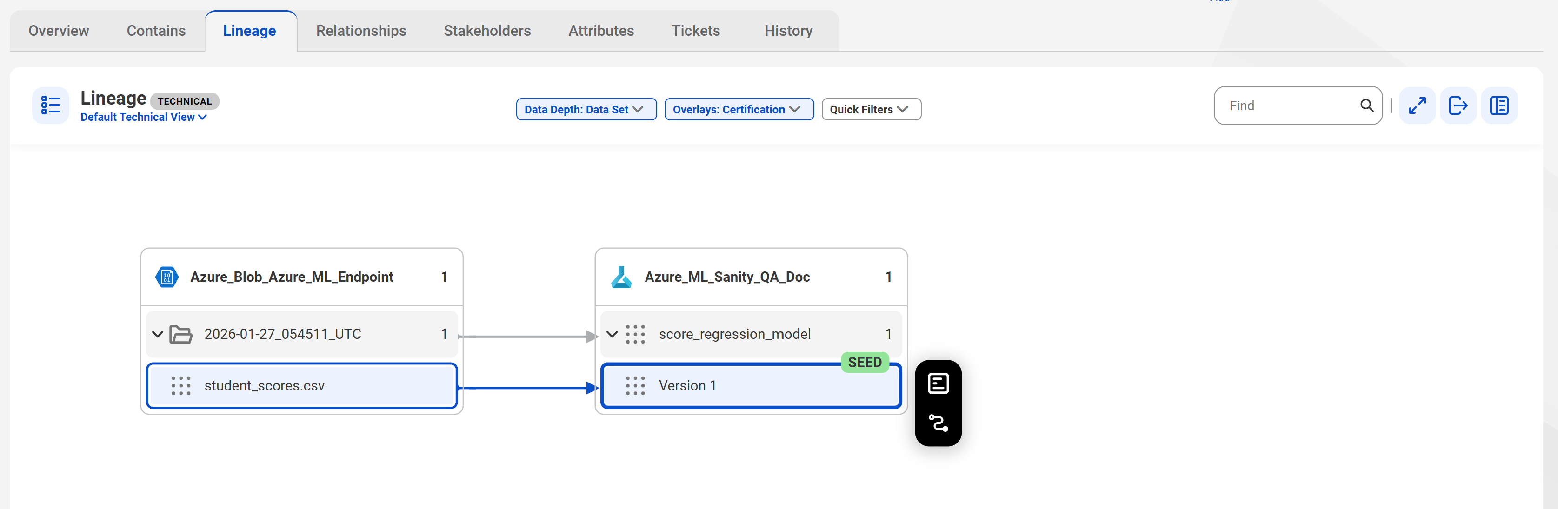Select the Version 1 node

(x=751, y=386)
